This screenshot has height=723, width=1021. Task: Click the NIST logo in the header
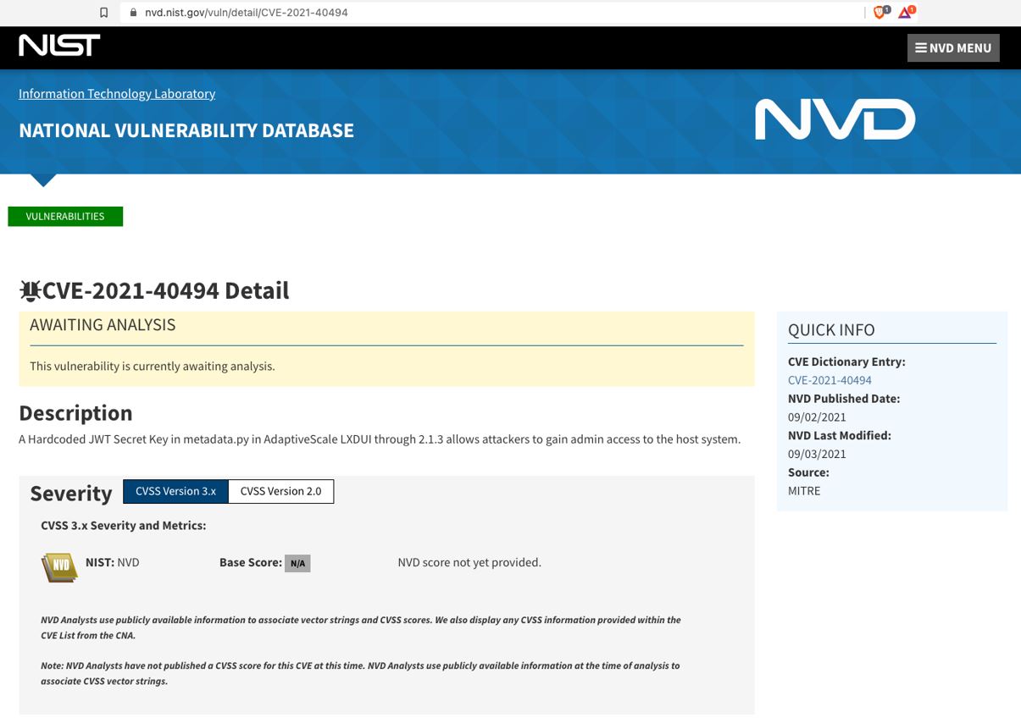(x=58, y=45)
